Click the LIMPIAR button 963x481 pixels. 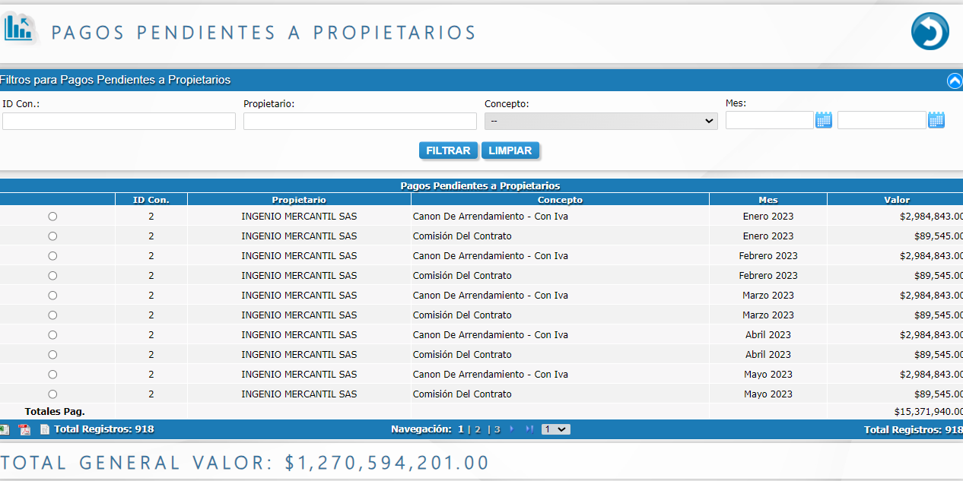510,150
